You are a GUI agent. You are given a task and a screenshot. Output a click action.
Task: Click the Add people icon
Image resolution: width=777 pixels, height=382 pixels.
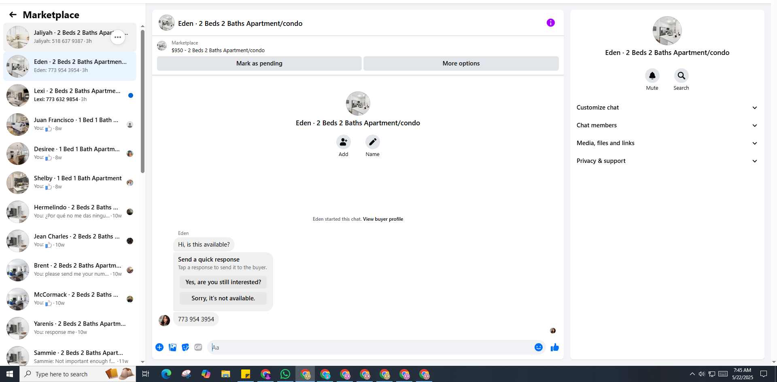(343, 142)
